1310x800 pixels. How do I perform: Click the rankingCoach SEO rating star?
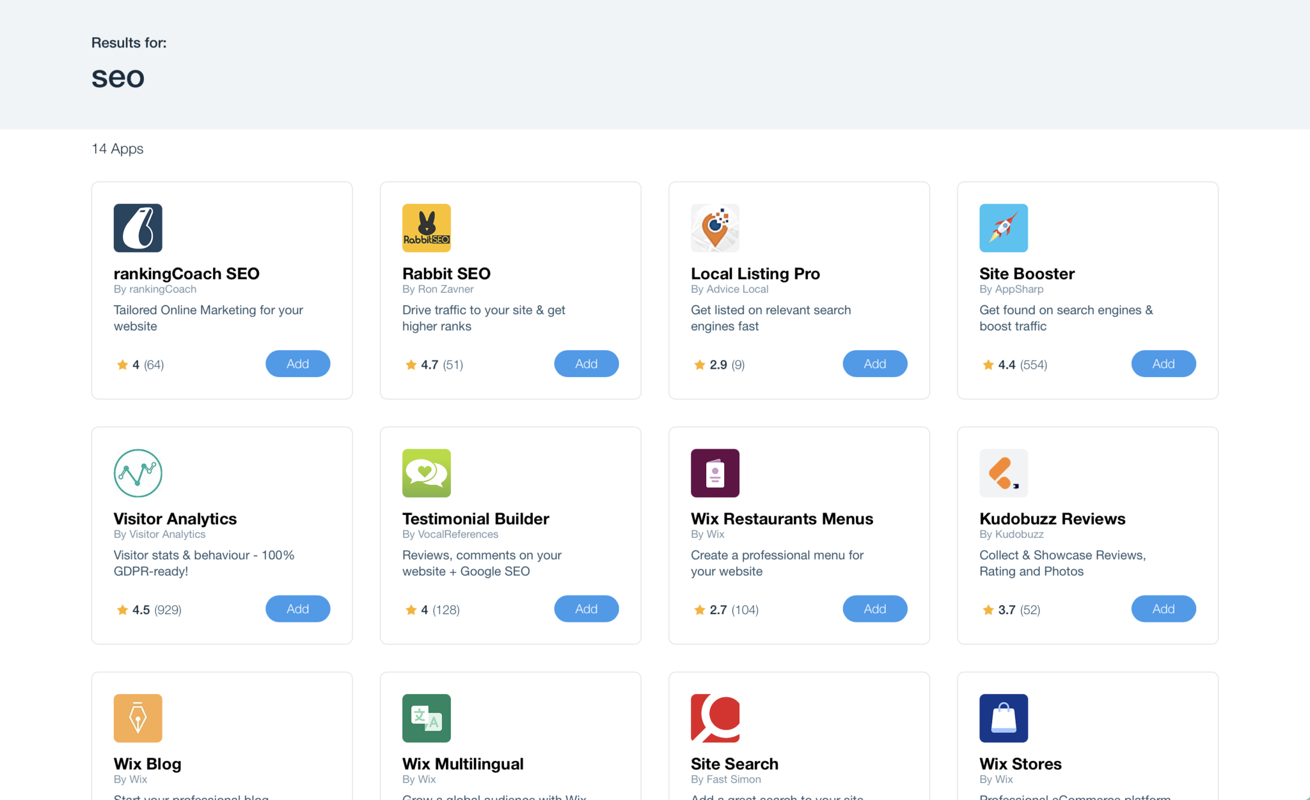pyautogui.click(x=122, y=365)
